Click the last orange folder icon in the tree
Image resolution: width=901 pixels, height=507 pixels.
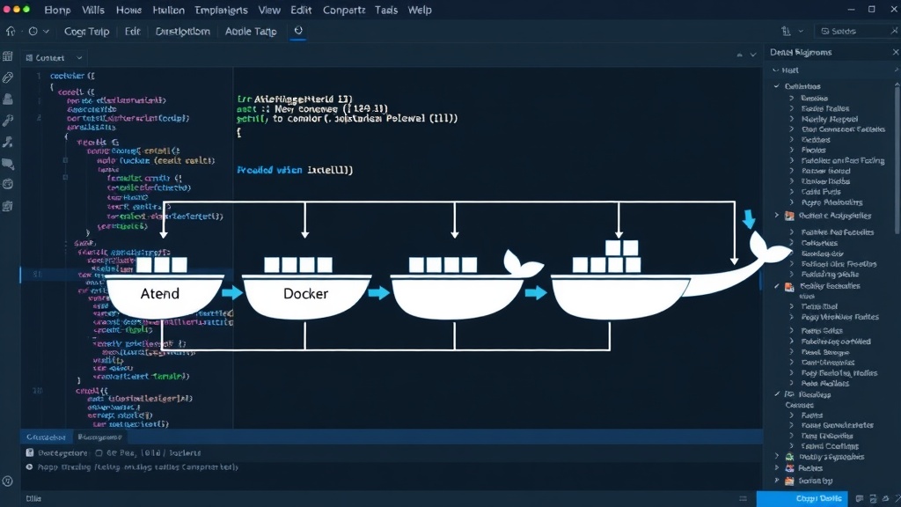pos(789,481)
